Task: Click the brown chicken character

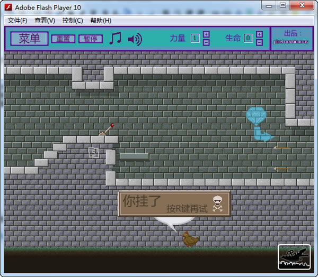Action: point(190,239)
